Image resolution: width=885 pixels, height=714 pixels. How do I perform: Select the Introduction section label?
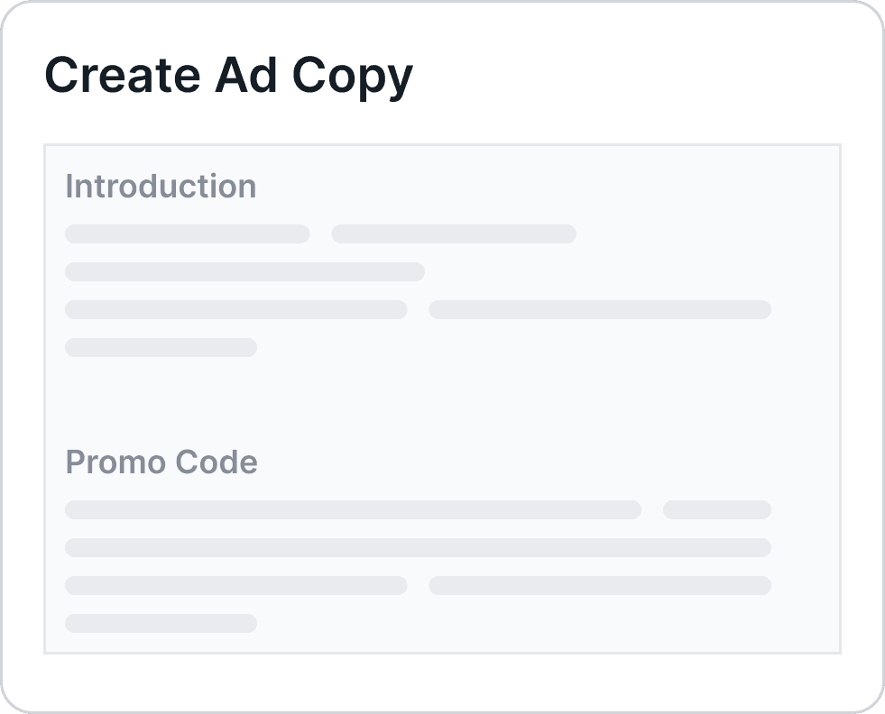(x=161, y=186)
